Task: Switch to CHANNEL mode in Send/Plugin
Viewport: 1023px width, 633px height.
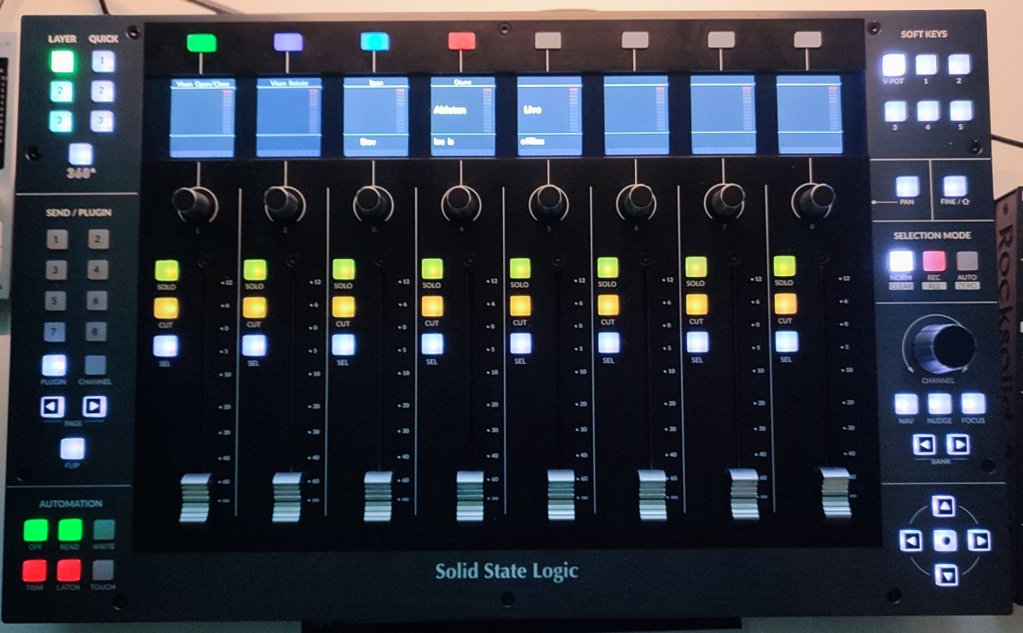Action: pos(95,365)
